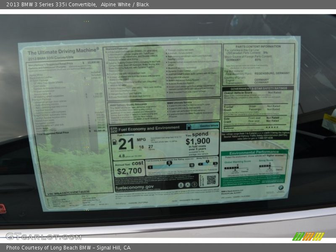The height and width of the screenshot is (252, 336).
Task: Click the striped color logo at bottom right
Action: 308,236
